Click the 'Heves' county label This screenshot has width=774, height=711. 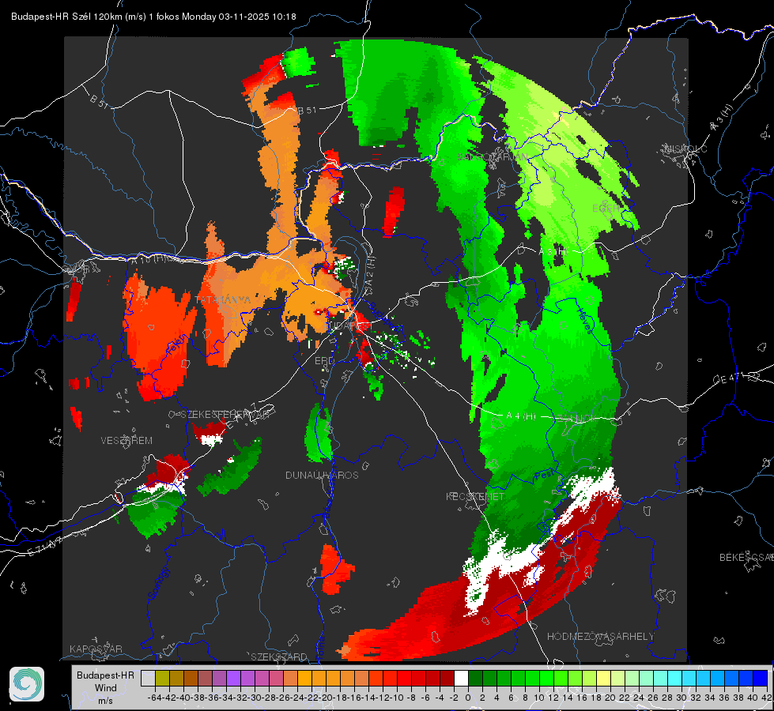(x=583, y=320)
